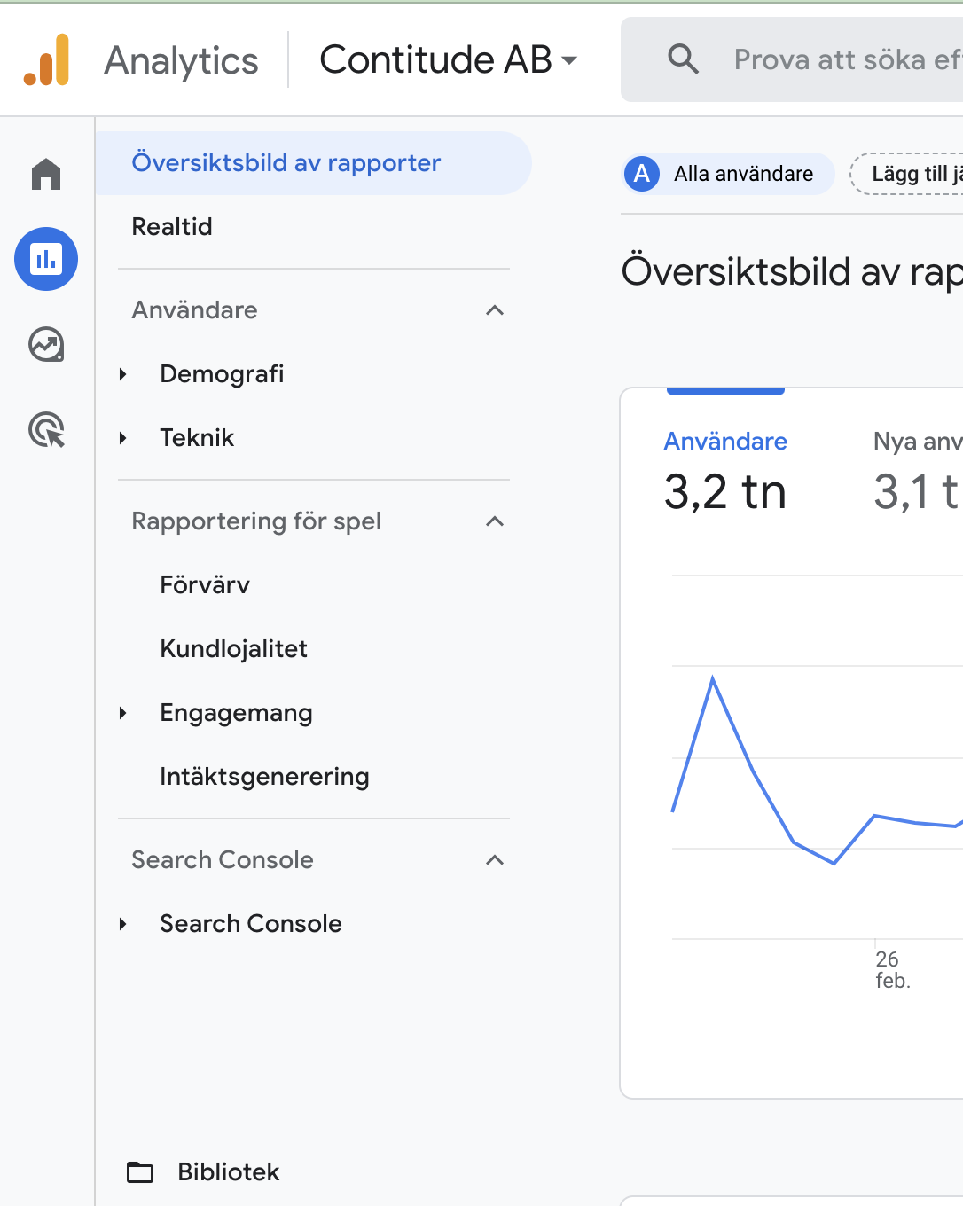Collapse the Search Console section header
The image size is (963, 1206).
pyautogui.click(x=495, y=860)
